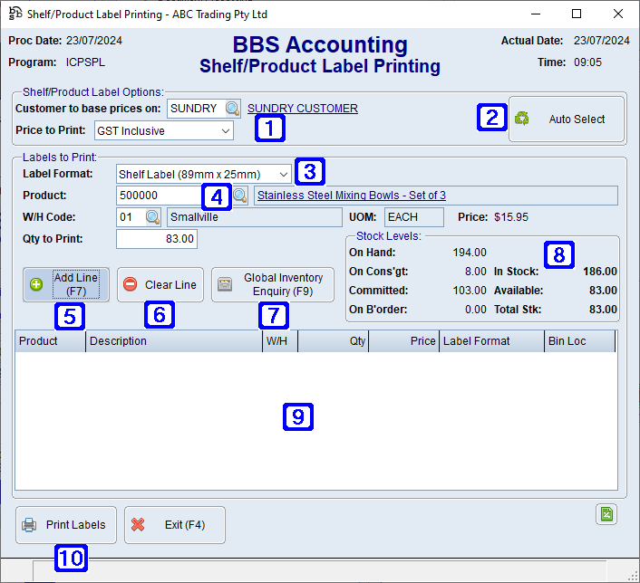Click the Print Labels button
The image size is (640, 583).
pyautogui.click(x=65, y=525)
